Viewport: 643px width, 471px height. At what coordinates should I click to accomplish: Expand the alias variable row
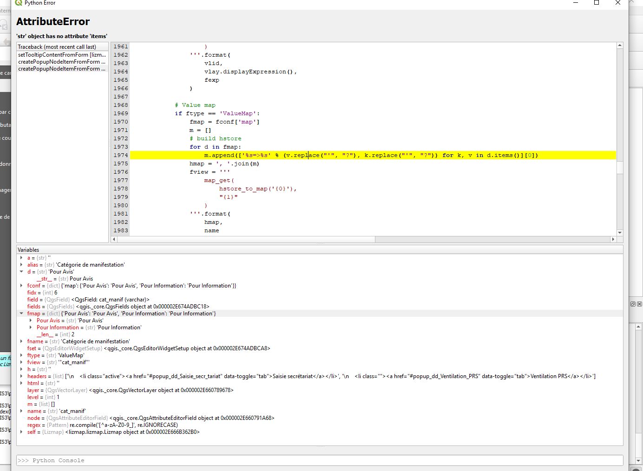click(x=21, y=265)
